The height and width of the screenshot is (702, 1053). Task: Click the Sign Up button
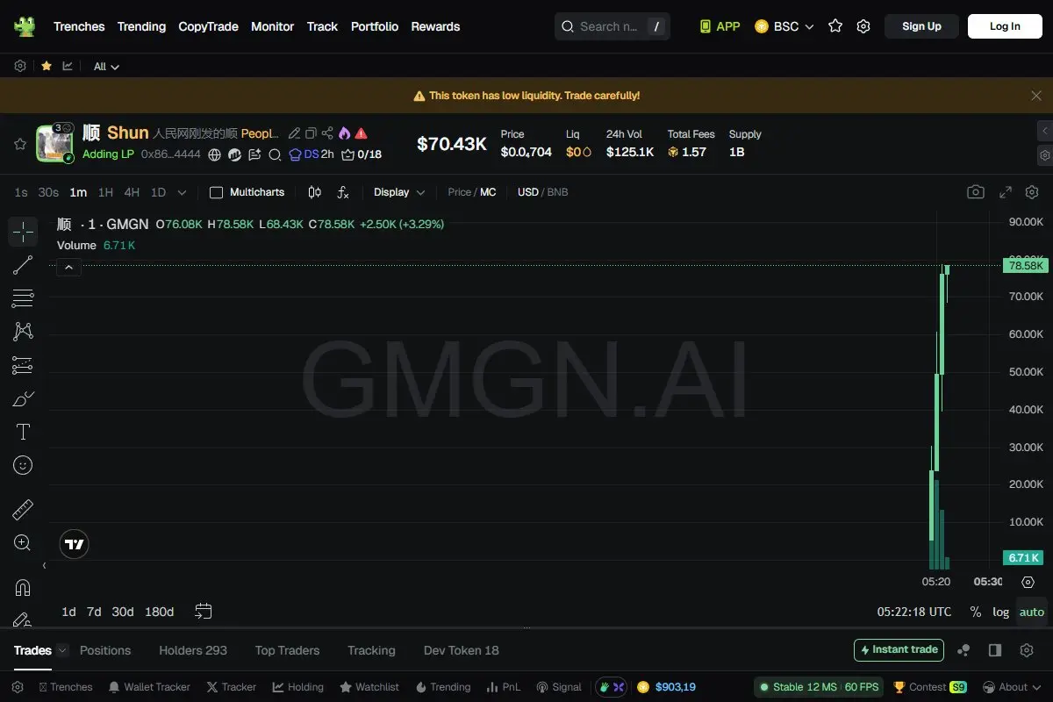921,26
